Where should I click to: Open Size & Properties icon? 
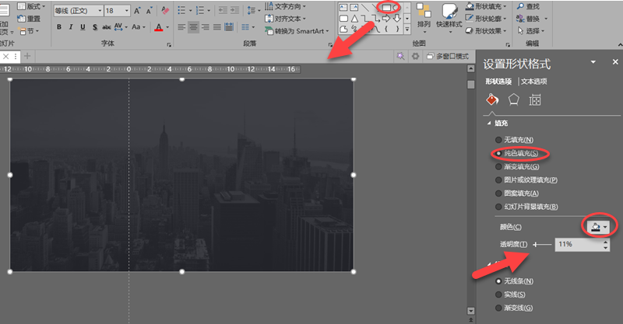[x=535, y=99]
